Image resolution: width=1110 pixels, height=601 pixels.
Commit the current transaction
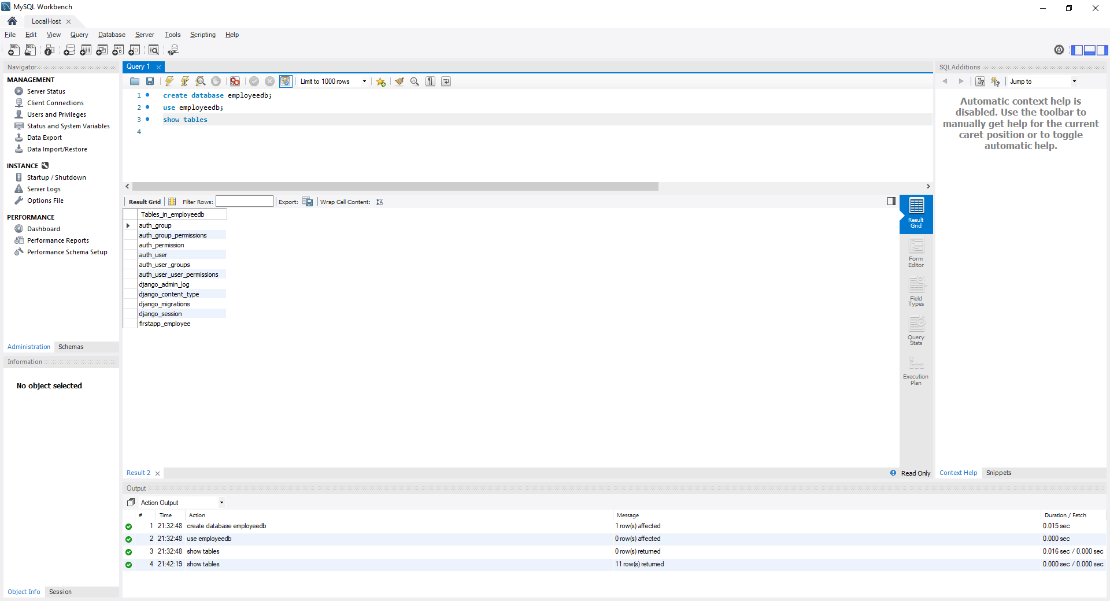point(254,81)
